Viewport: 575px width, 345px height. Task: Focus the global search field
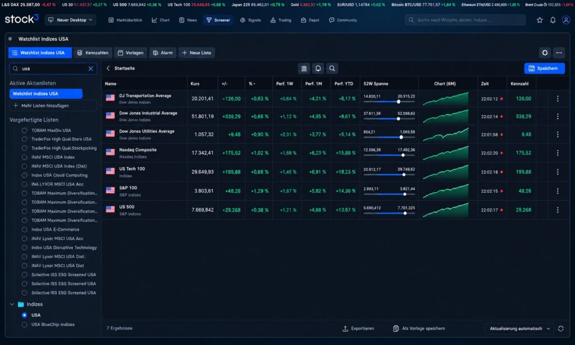coord(465,20)
